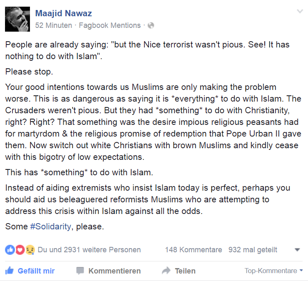Image resolution: width=308 pixels, height=281 pixels.
Task: Click the share arrow icon beside Teilen
Action: tap(166, 271)
